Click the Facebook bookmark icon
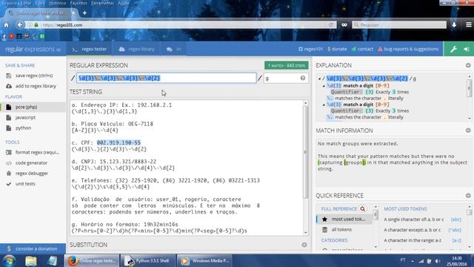Image resolution: width=474 pixels, height=267 pixels. click(4, 36)
